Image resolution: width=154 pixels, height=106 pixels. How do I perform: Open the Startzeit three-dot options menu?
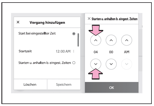point(74,51)
